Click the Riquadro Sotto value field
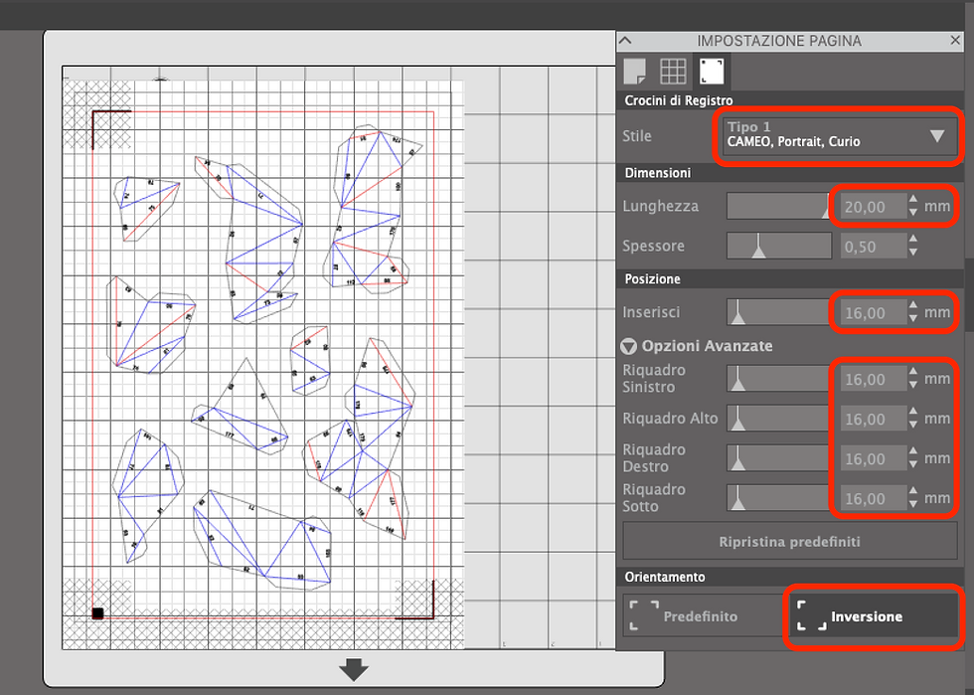The height and width of the screenshot is (695, 974). click(x=873, y=498)
